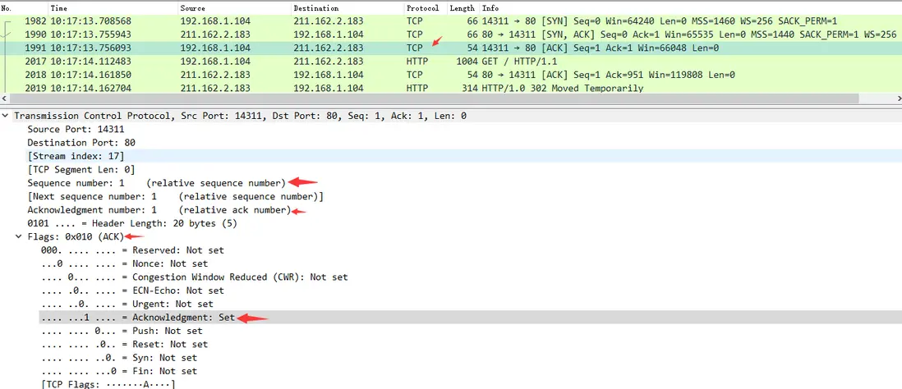Select the Reset: Not set flag
Viewport: 902px width, 389px height.
point(124,344)
